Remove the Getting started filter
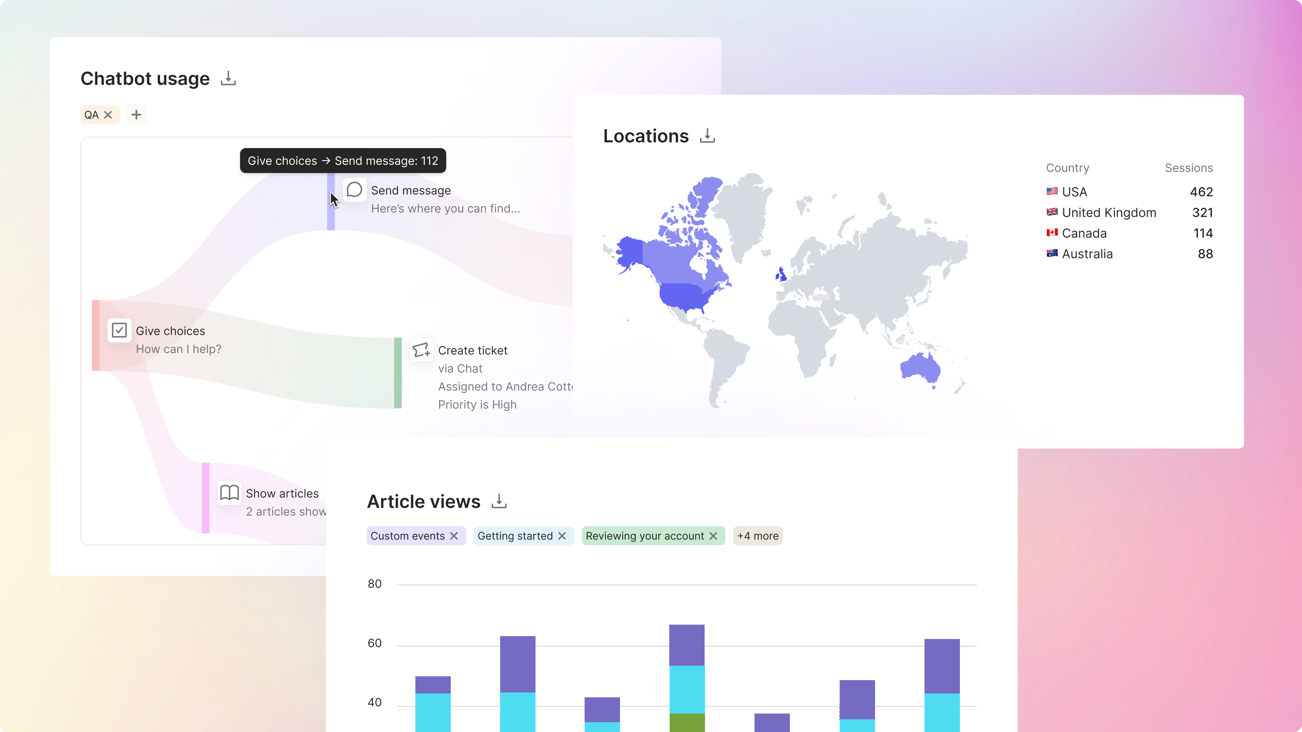Viewport: 1302px width, 732px height. [562, 536]
